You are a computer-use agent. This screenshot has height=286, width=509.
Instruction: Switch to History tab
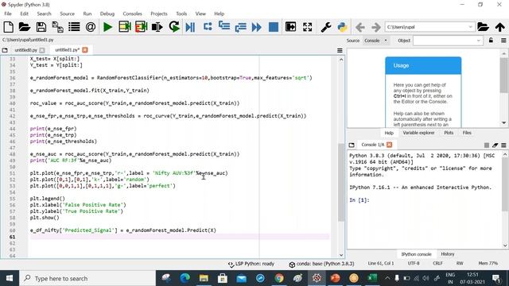(x=448, y=254)
